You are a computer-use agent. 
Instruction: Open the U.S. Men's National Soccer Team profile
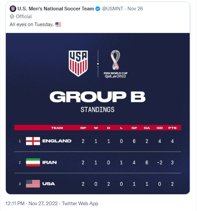[56, 9]
